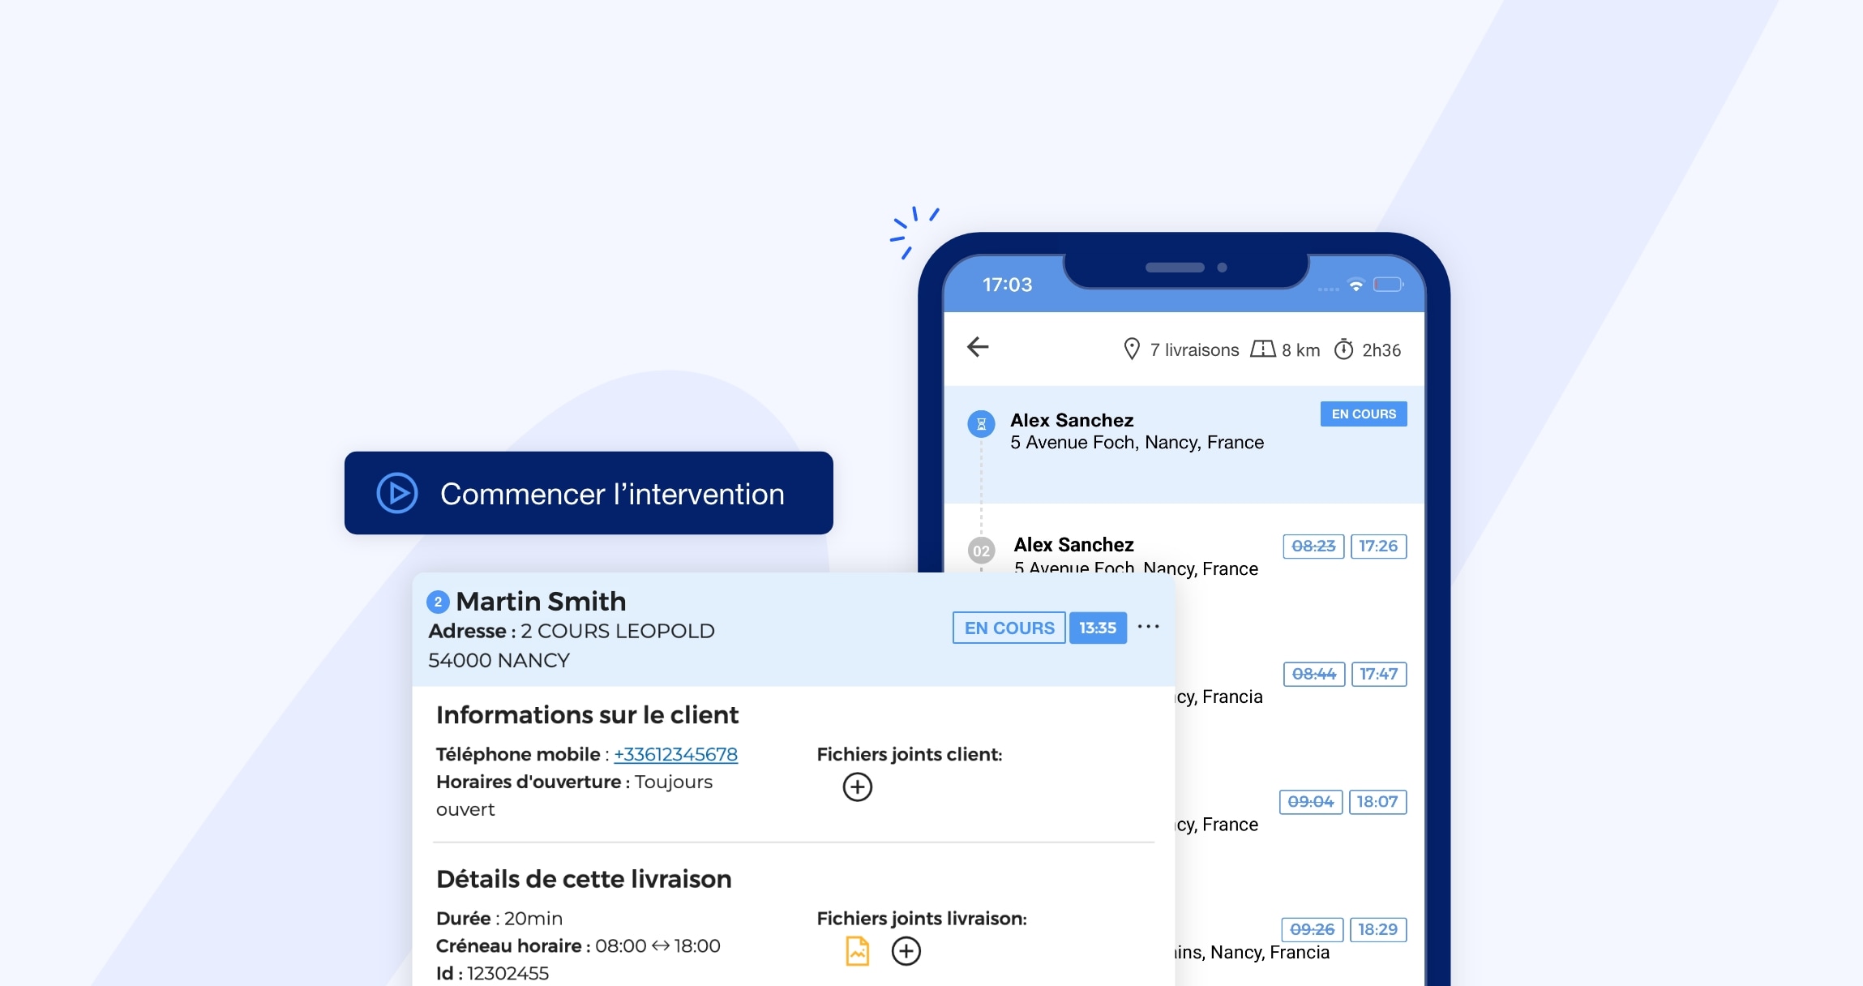This screenshot has width=1863, height=986.
Task: Click the EN COURS badge on Martin Smith card
Action: point(1009,628)
